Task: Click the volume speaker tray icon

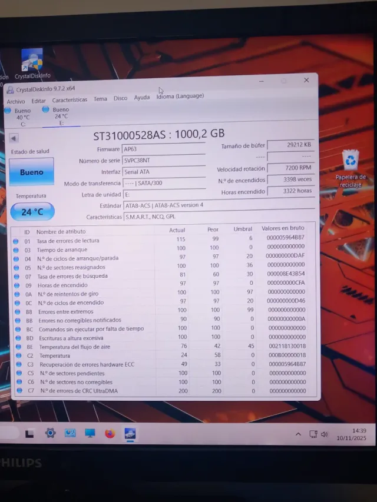Action: coord(324,434)
